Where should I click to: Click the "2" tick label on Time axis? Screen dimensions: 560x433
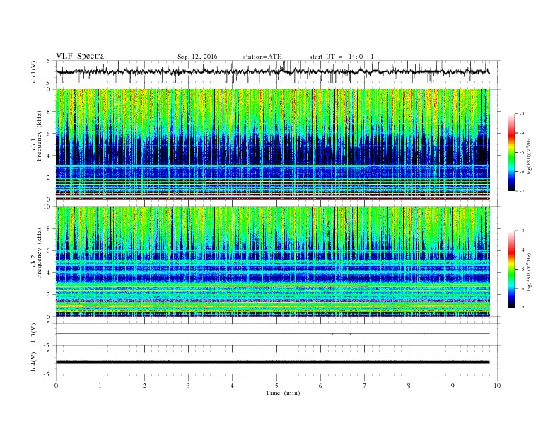[x=144, y=386]
